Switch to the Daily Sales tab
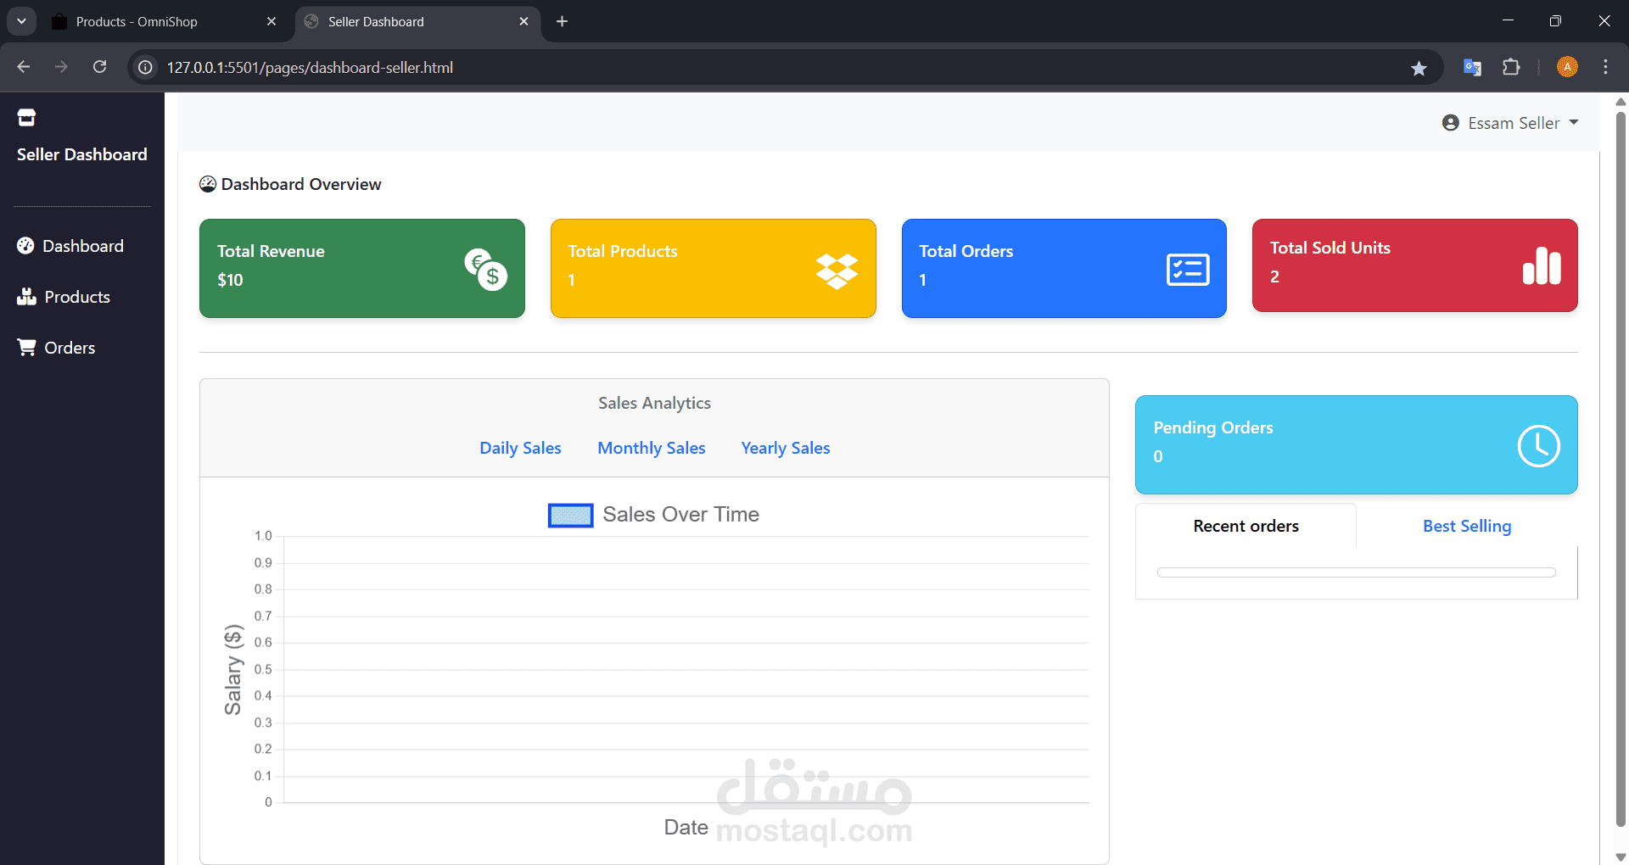 coord(520,448)
